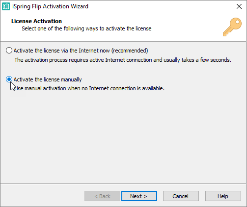Click the 'Activate the license manually' label text
Image resolution: width=247 pixels, height=207 pixels.
[x=48, y=79]
